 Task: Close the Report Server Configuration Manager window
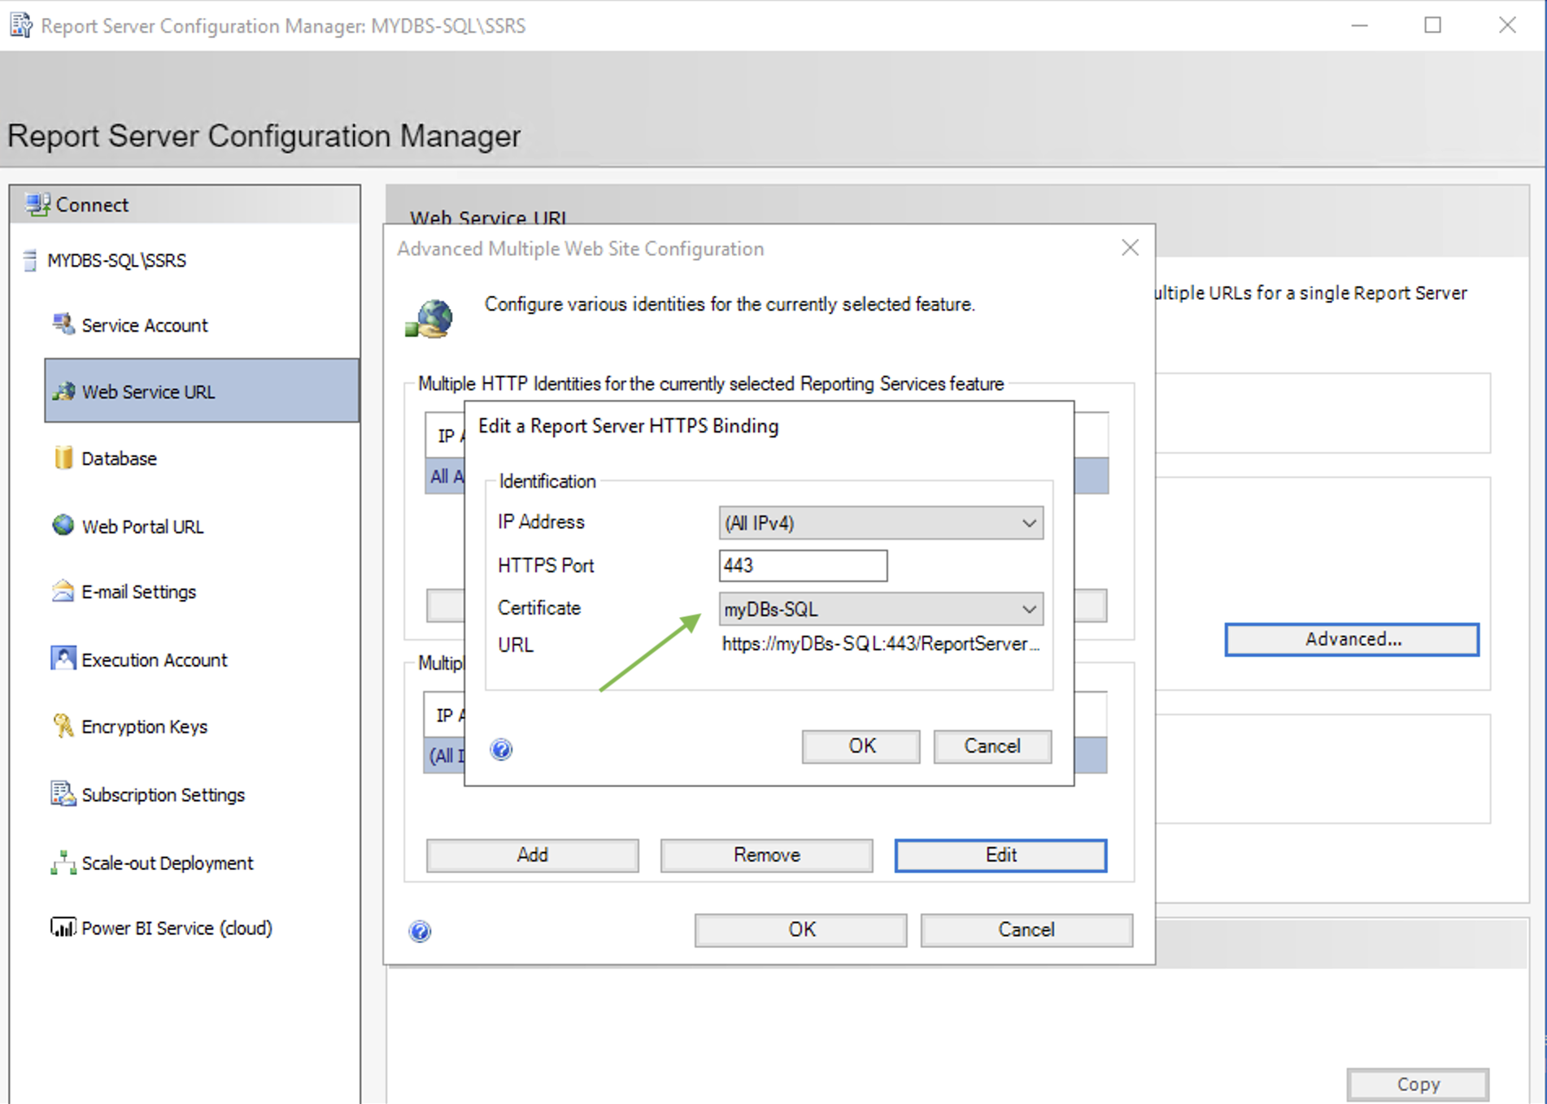[1507, 25]
